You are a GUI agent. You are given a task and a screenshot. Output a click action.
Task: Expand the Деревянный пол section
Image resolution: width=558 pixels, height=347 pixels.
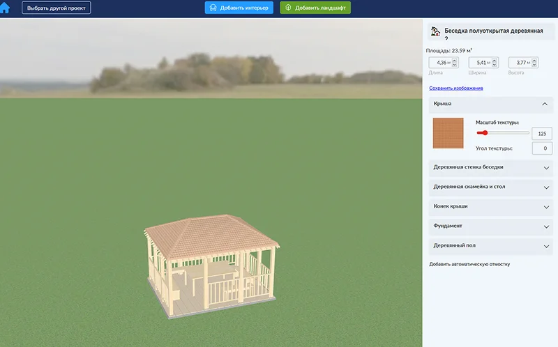pos(544,245)
